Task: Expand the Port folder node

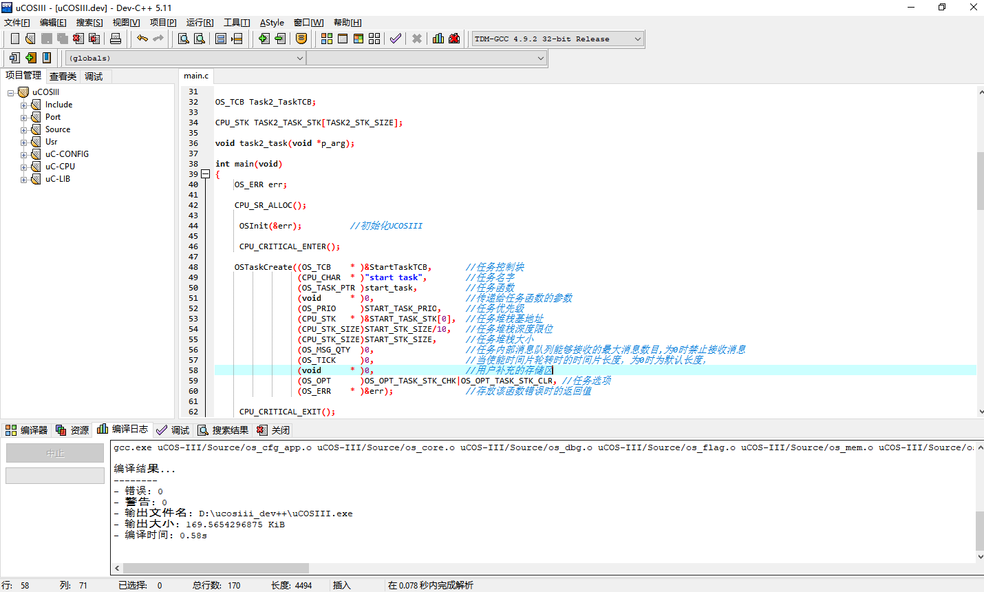Action: pos(23,118)
